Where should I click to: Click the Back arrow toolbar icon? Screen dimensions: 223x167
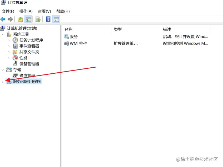[x=3, y=19]
